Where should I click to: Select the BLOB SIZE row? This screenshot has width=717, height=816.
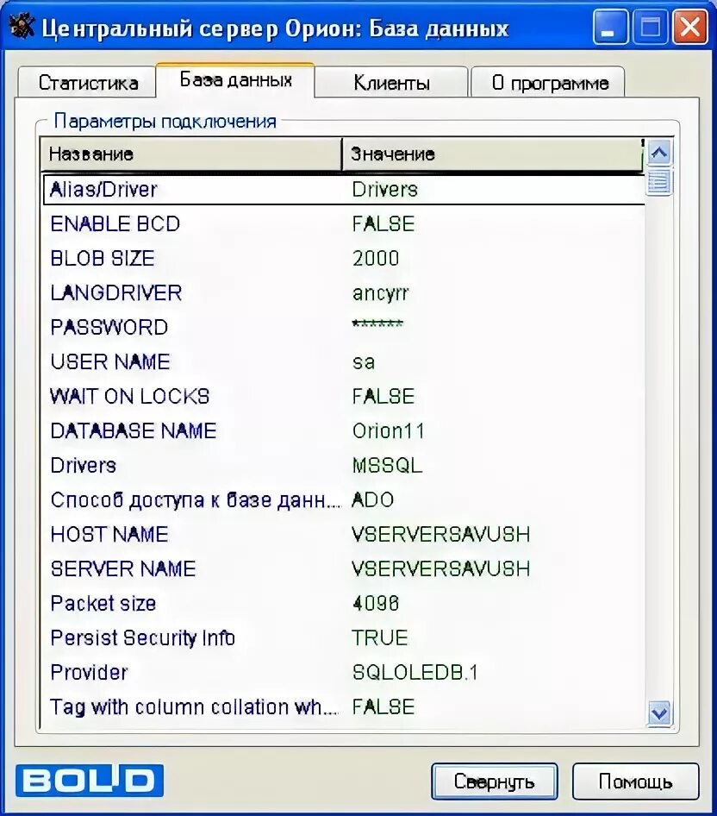343,258
